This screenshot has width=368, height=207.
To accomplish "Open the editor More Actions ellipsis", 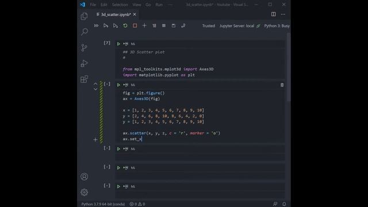I will 283,14.
